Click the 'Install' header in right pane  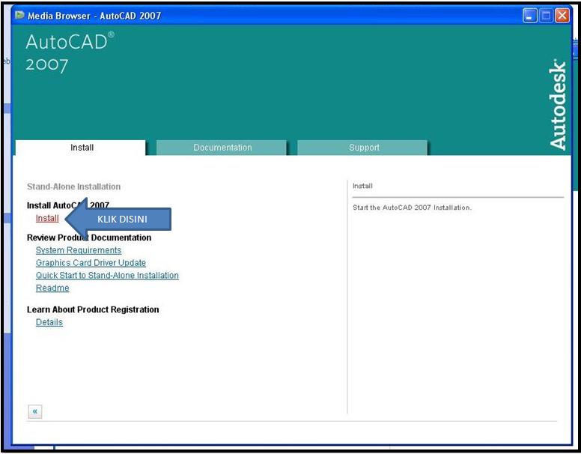pyautogui.click(x=362, y=186)
